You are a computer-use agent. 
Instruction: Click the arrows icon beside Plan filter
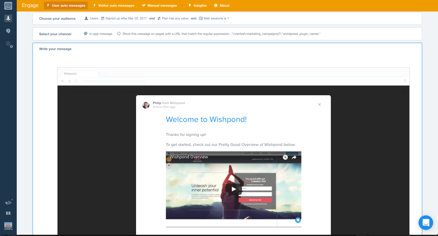click(159, 19)
